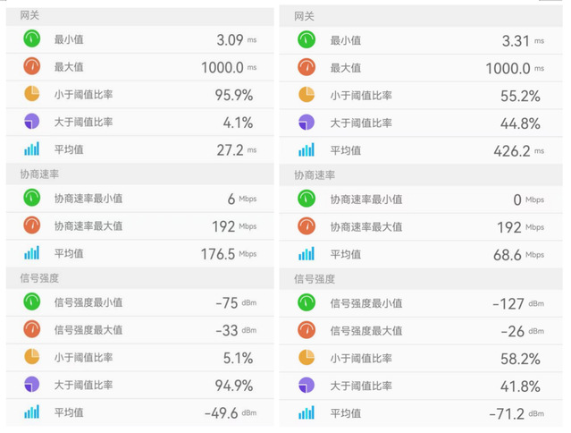Click green gauge icon for right 协商速率最小值

tap(306, 199)
